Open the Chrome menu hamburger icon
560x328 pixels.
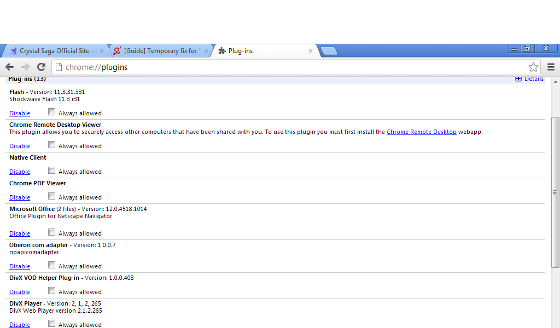[x=551, y=67]
